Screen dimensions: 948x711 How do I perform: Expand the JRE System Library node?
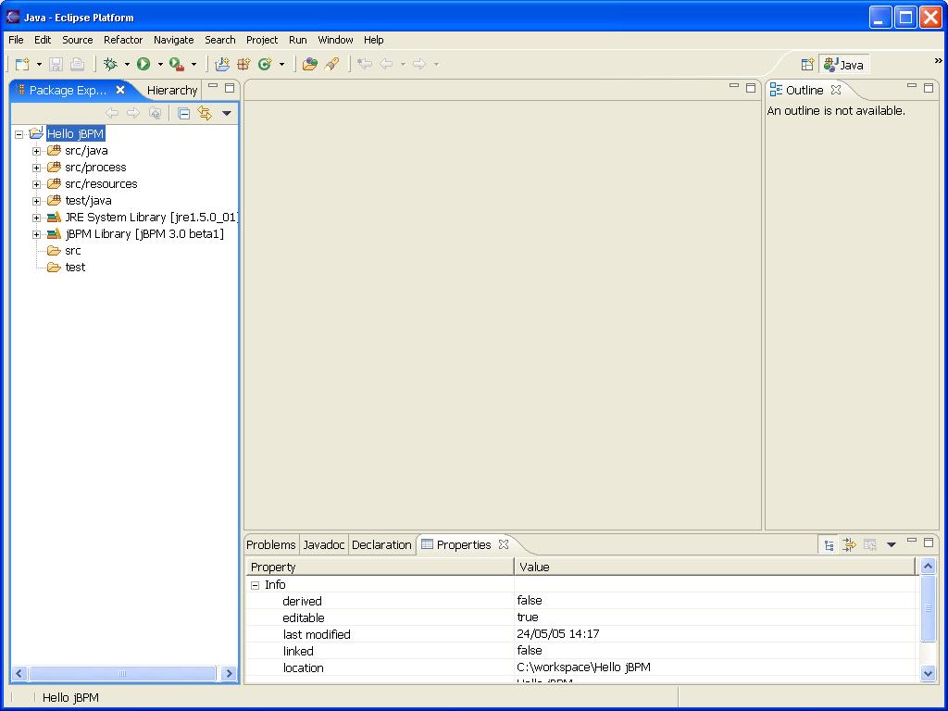(36, 218)
